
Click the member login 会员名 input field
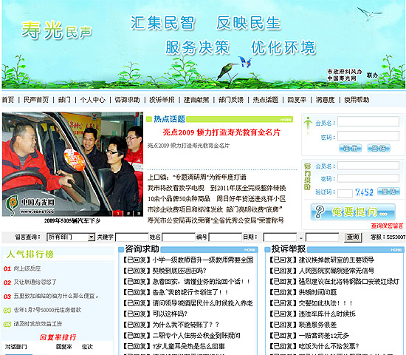(x=368, y=121)
